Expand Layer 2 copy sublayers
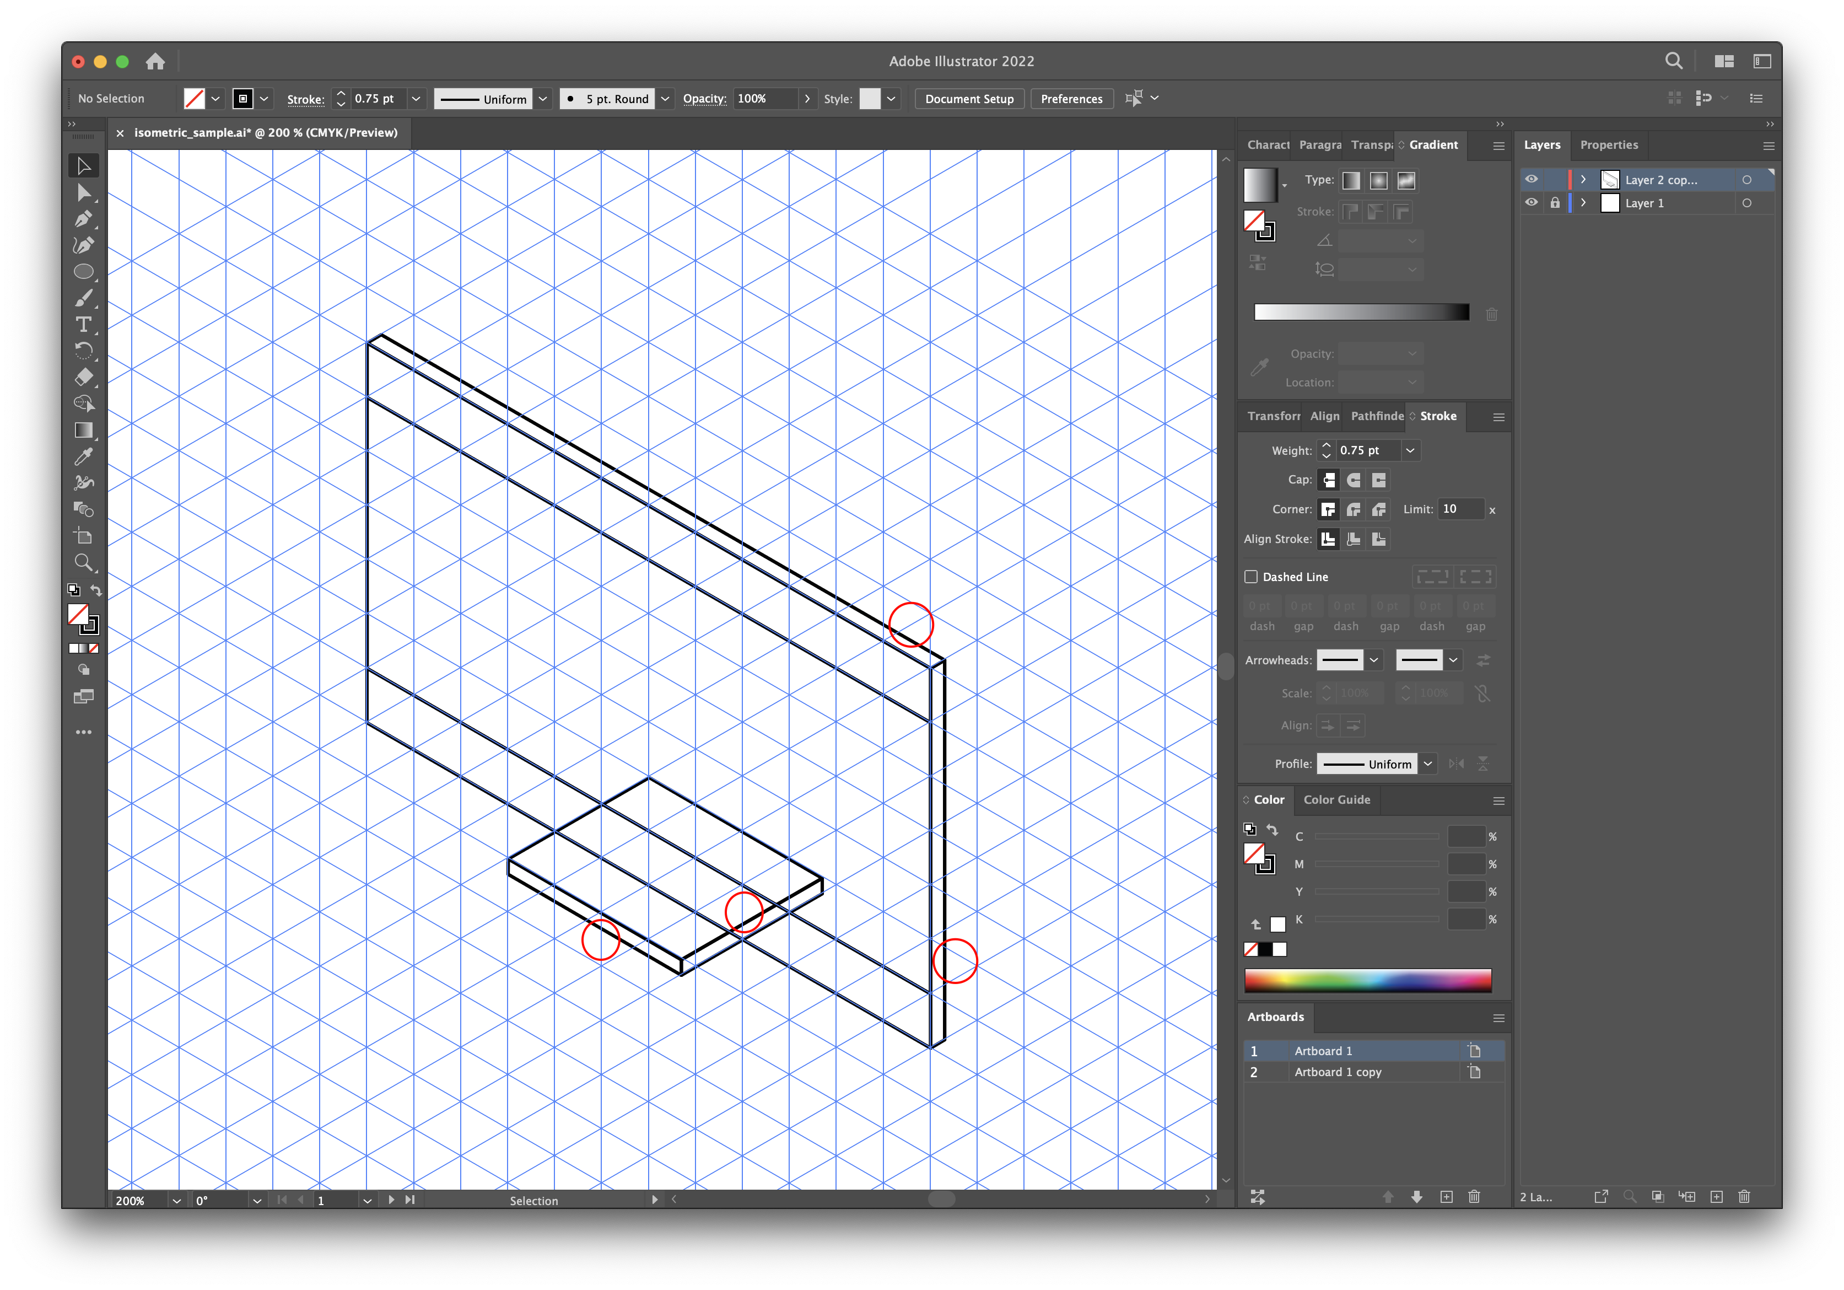This screenshot has height=1290, width=1844. click(1583, 179)
